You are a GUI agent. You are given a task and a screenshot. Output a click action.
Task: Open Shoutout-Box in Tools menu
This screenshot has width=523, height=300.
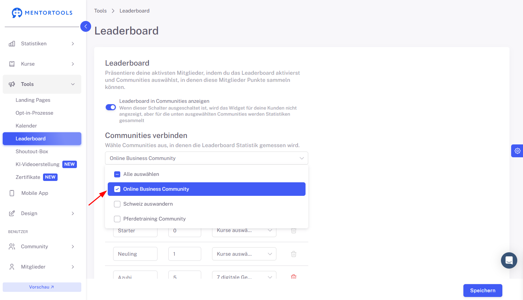(32, 152)
